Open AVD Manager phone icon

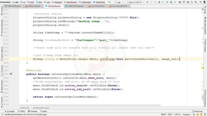pos(192,2)
